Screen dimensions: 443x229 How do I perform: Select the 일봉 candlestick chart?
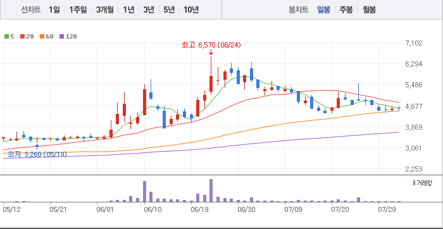[x=323, y=10]
